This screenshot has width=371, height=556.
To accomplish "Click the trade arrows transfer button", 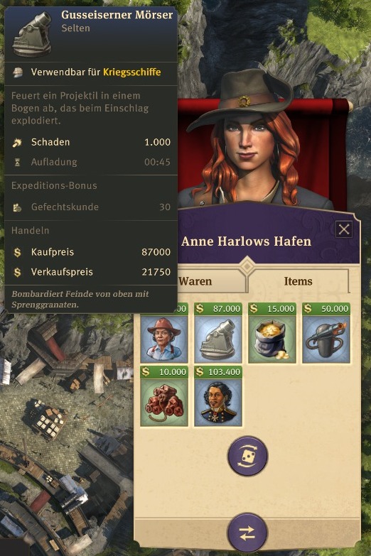I will click(247, 533).
